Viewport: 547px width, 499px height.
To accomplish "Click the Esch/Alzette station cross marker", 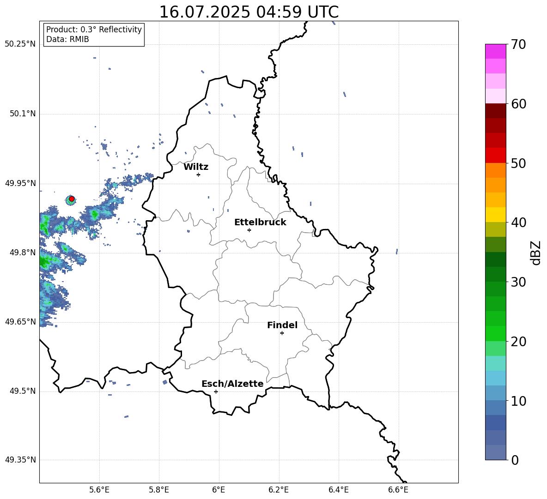I will [216, 391].
